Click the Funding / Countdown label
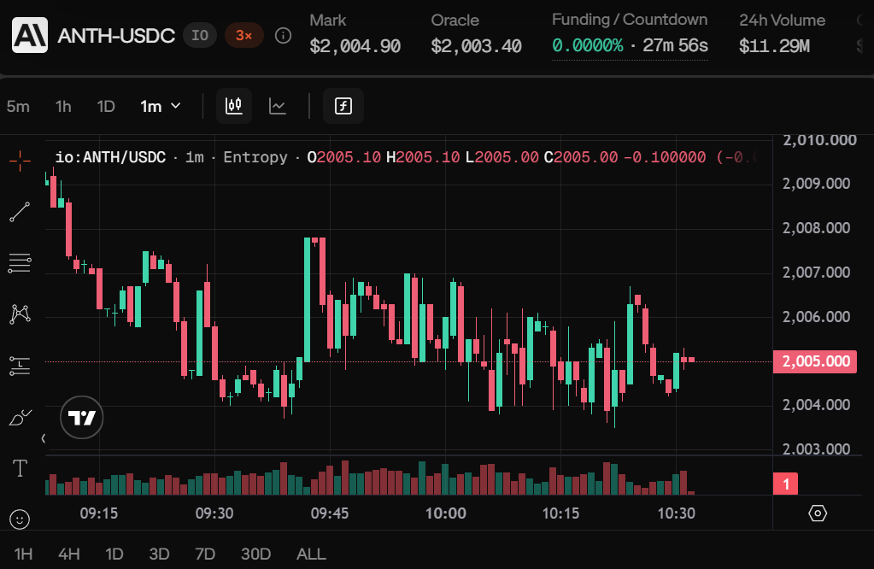 [x=630, y=20]
